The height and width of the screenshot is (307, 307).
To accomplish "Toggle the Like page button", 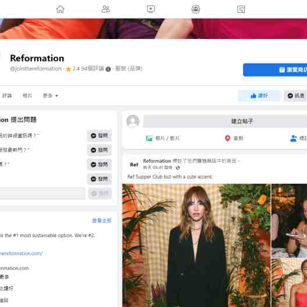I will point(259,95).
